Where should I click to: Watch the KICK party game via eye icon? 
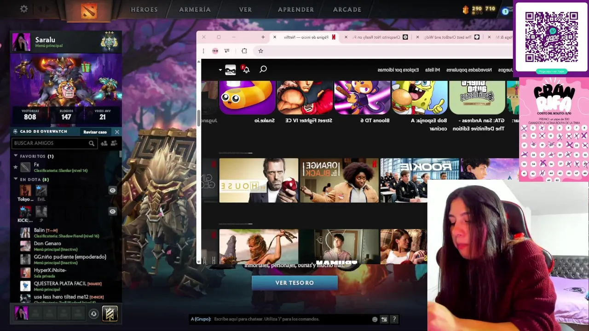pyautogui.click(x=112, y=211)
